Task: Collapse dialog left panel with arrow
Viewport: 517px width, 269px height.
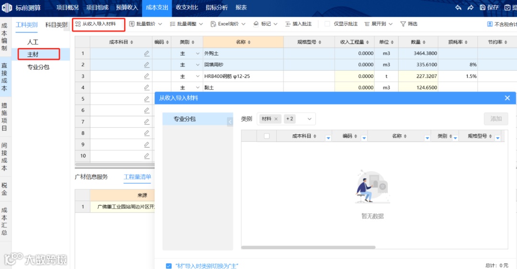Action: (x=230, y=122)
